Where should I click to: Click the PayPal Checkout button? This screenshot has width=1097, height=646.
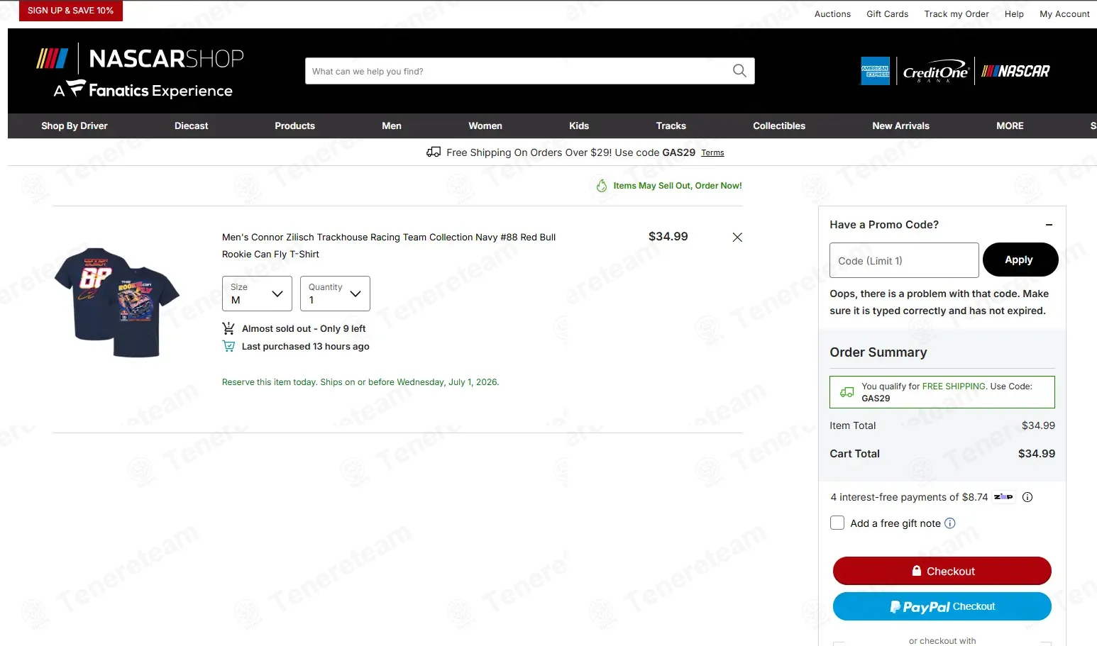[x=942, y=607]
